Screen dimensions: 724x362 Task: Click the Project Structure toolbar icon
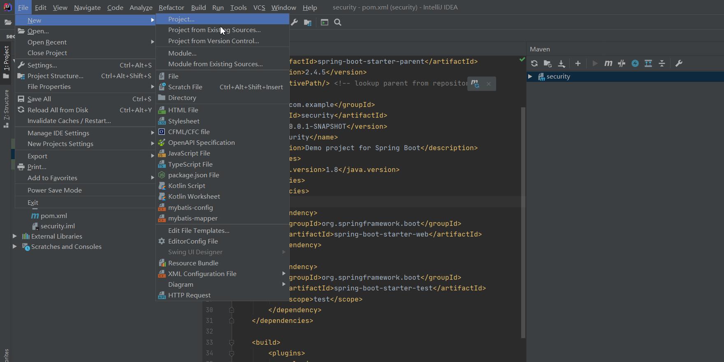(x=308, y=22)
